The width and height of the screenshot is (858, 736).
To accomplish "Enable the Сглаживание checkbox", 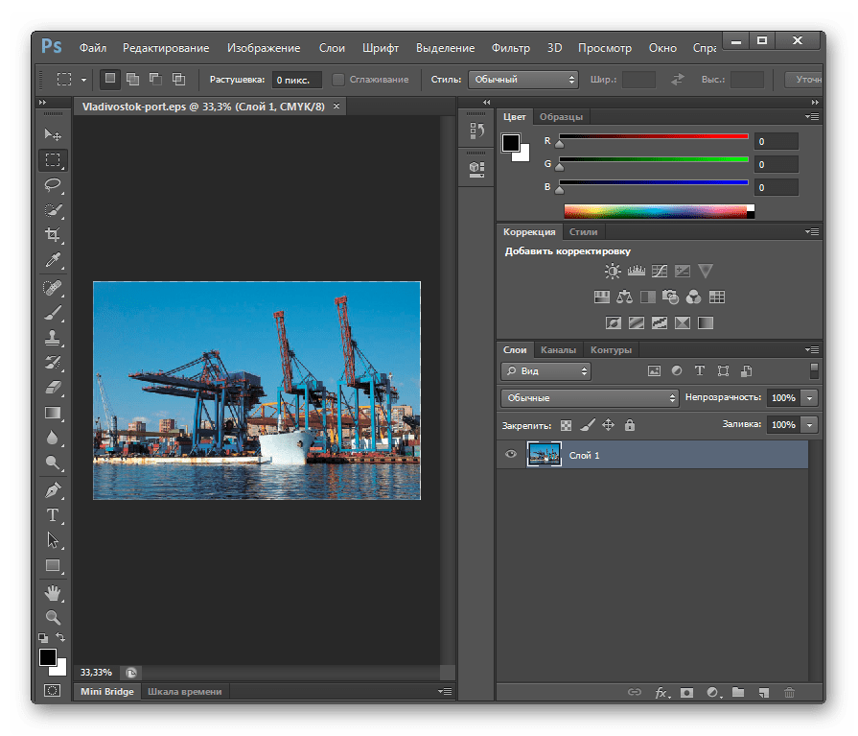I will (338, 80).
